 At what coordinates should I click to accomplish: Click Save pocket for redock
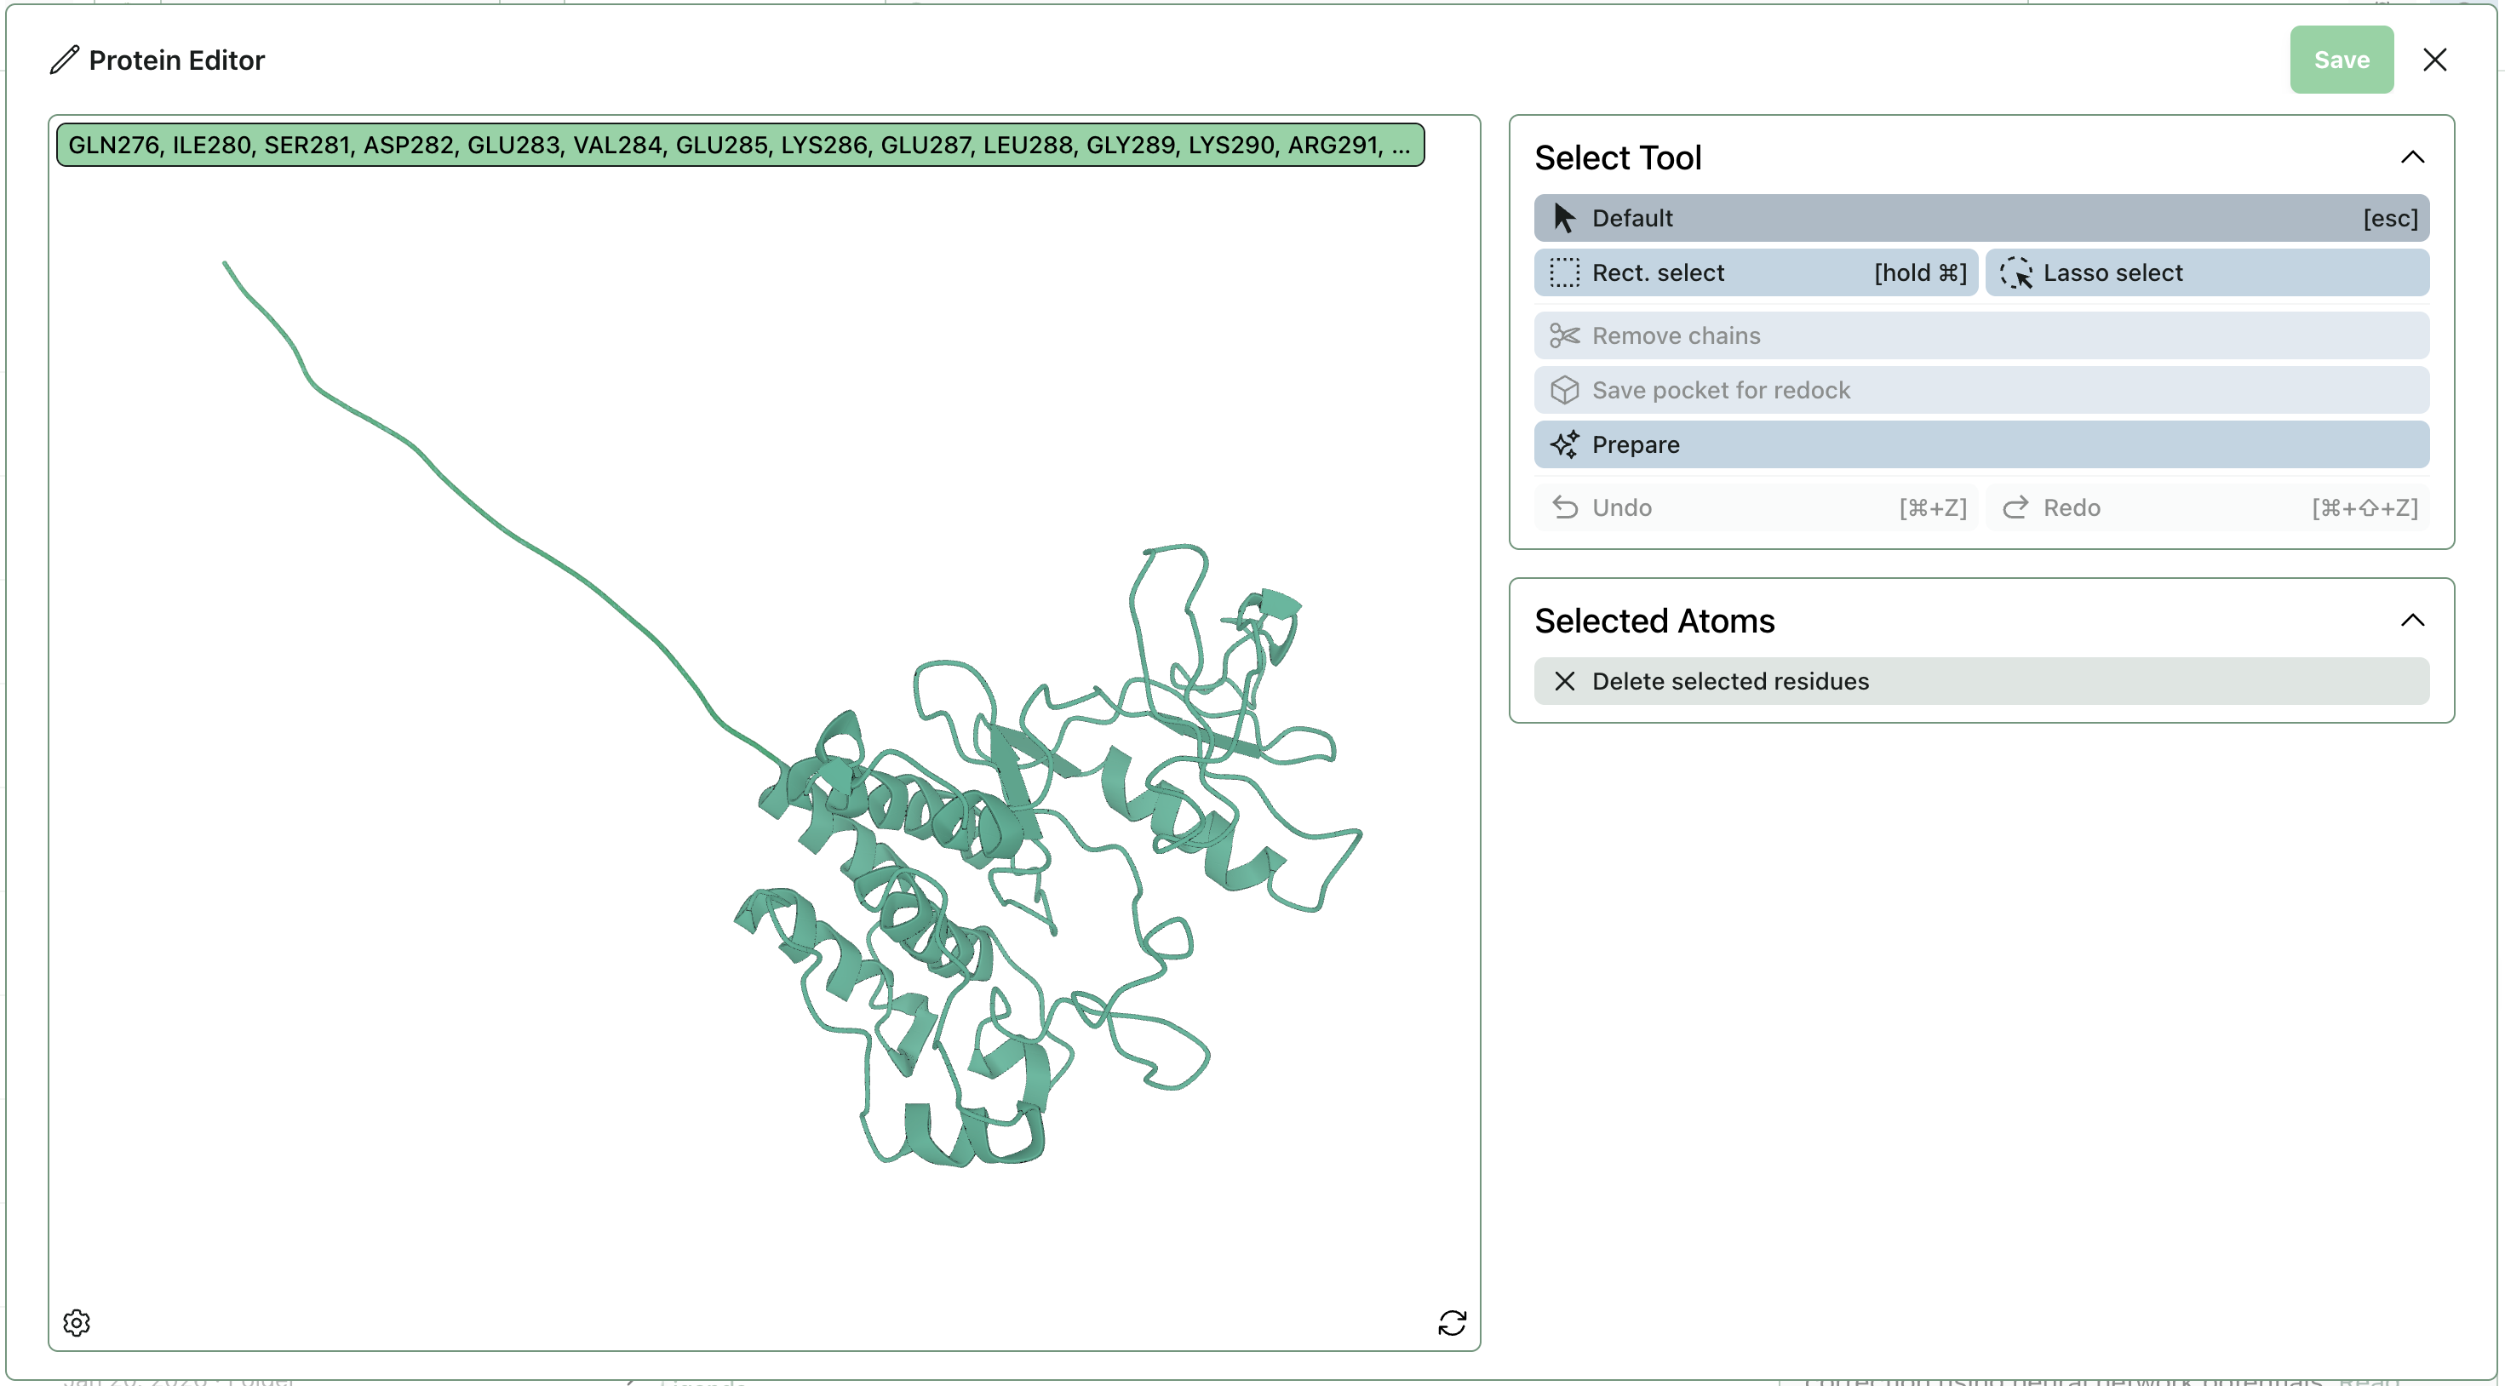tap(1980, 390)
